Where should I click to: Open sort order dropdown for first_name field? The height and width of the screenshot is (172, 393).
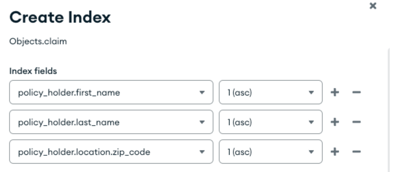pyautogui.click(x=312, y=92)
